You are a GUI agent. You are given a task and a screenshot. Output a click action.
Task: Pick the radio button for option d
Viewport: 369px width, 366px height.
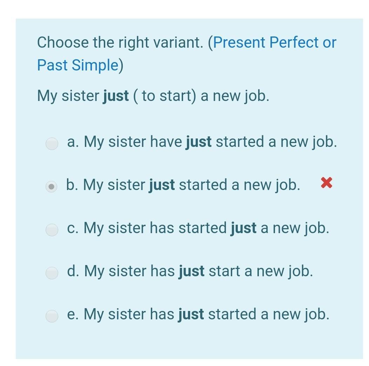(x=52, y=273)
